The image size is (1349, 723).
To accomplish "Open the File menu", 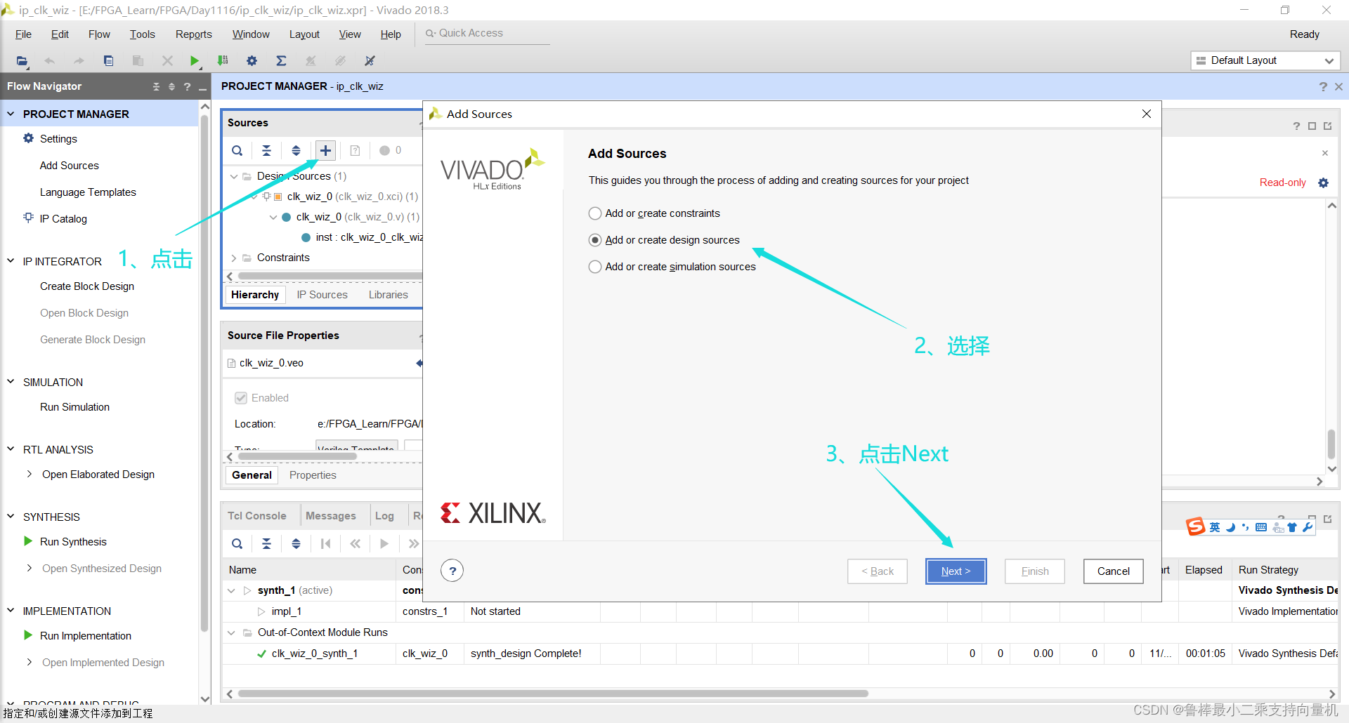I will (x=23, y=34).
